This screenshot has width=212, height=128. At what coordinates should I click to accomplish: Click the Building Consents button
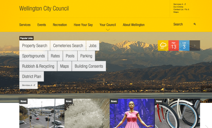click(89, 66)
